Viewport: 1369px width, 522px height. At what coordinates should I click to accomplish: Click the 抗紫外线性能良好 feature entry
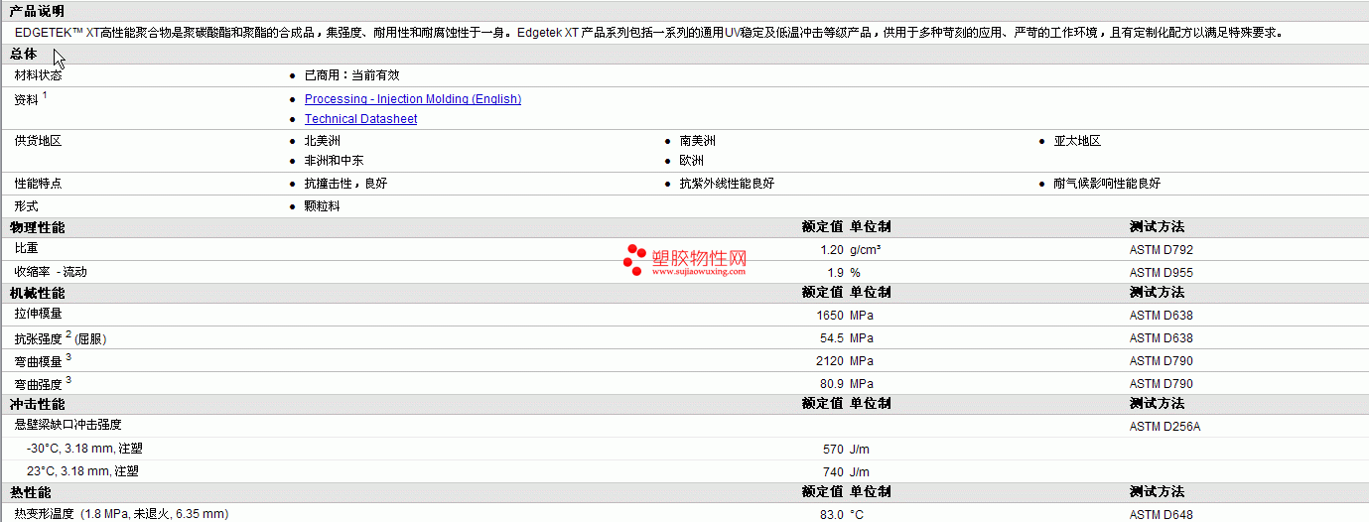728,184
